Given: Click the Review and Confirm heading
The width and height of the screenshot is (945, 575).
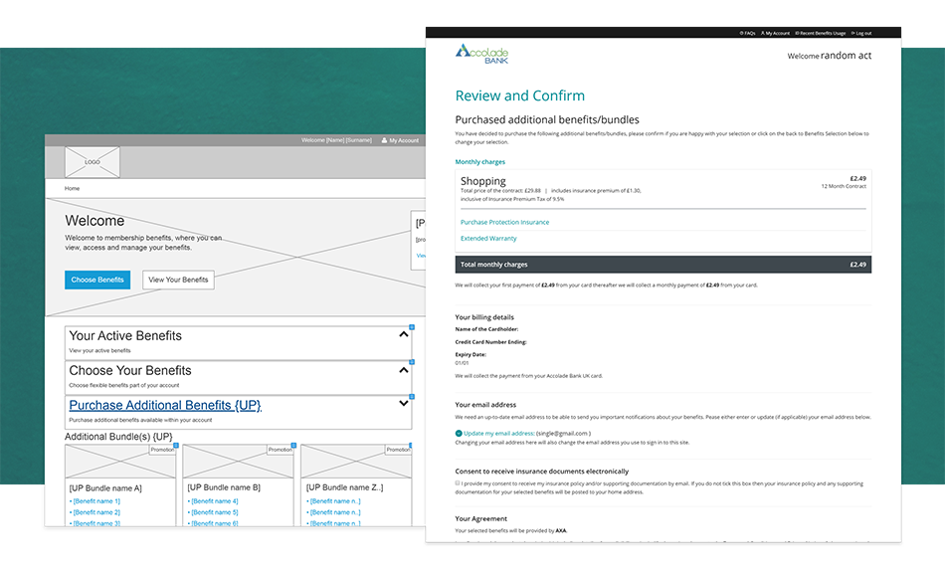Looking at the screenshot, I should tap(519, 96).
